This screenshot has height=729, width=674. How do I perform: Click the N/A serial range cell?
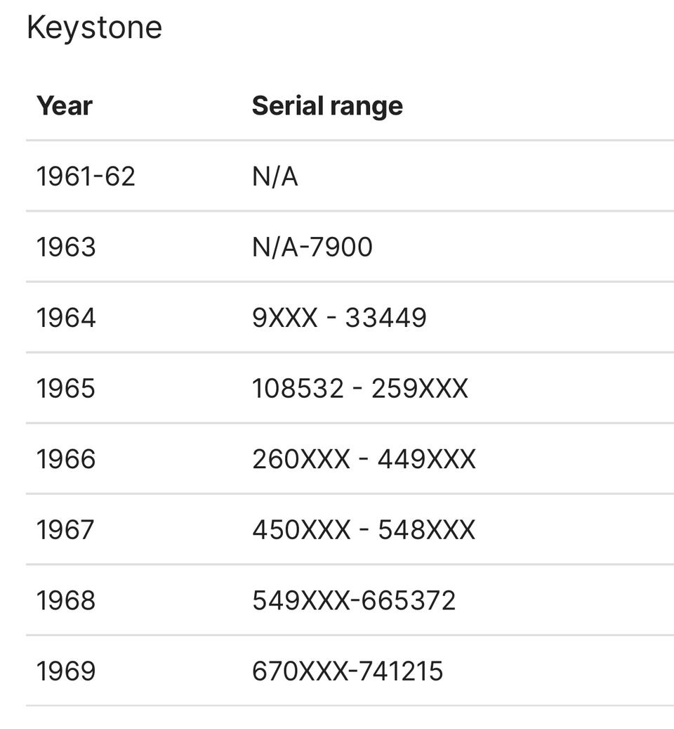(x=275, y=176)
